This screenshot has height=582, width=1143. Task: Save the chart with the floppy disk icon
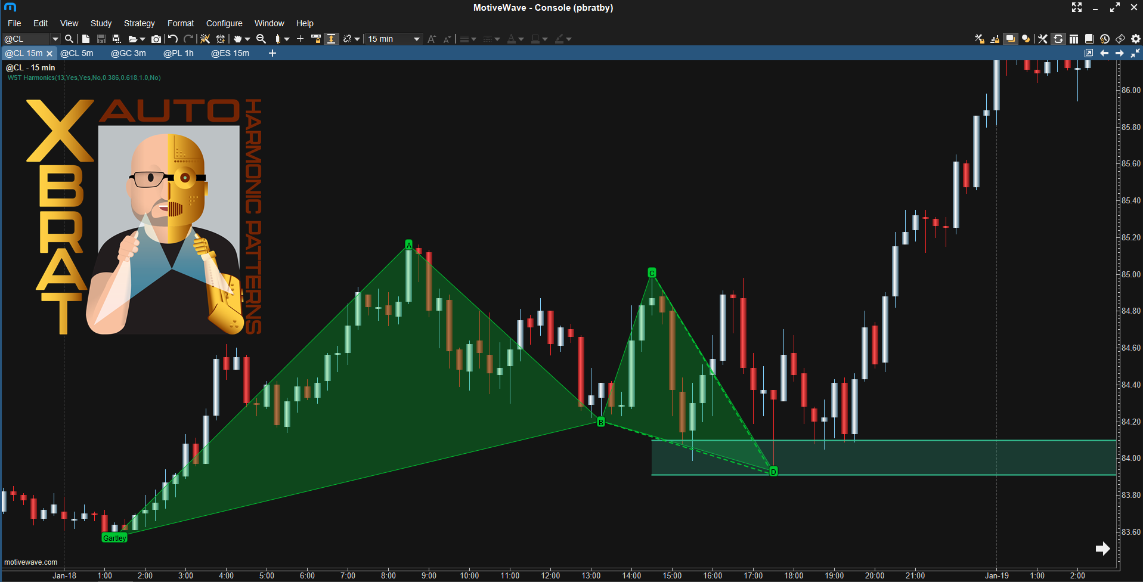point(101,39)
